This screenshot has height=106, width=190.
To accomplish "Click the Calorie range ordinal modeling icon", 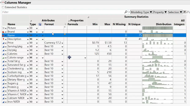I will tap(3, 58).
